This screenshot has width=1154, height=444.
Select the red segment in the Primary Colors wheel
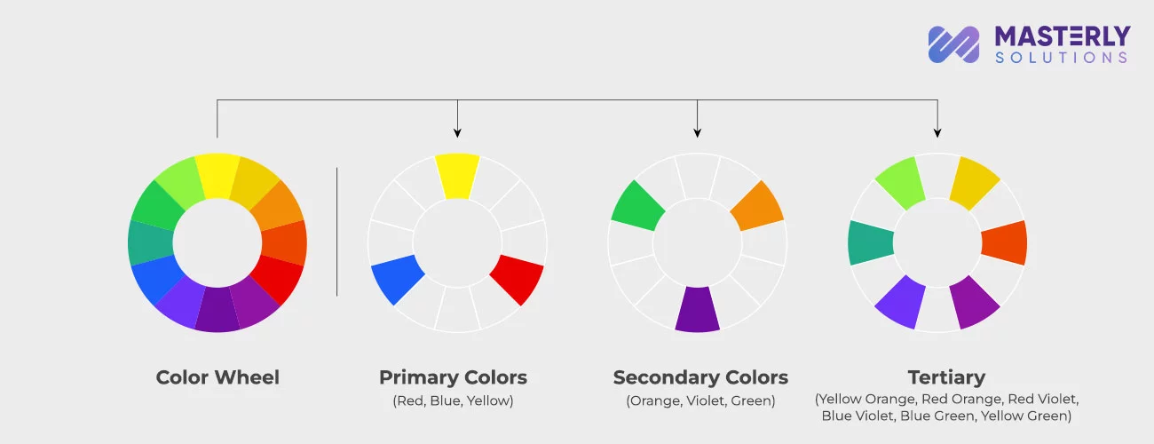(518, 279)
